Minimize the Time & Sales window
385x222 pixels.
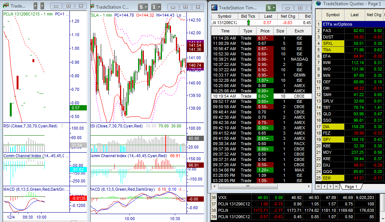[x=288, y=8]
